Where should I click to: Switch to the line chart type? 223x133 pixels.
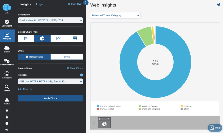pyautogui.click(x=59, y=38)
